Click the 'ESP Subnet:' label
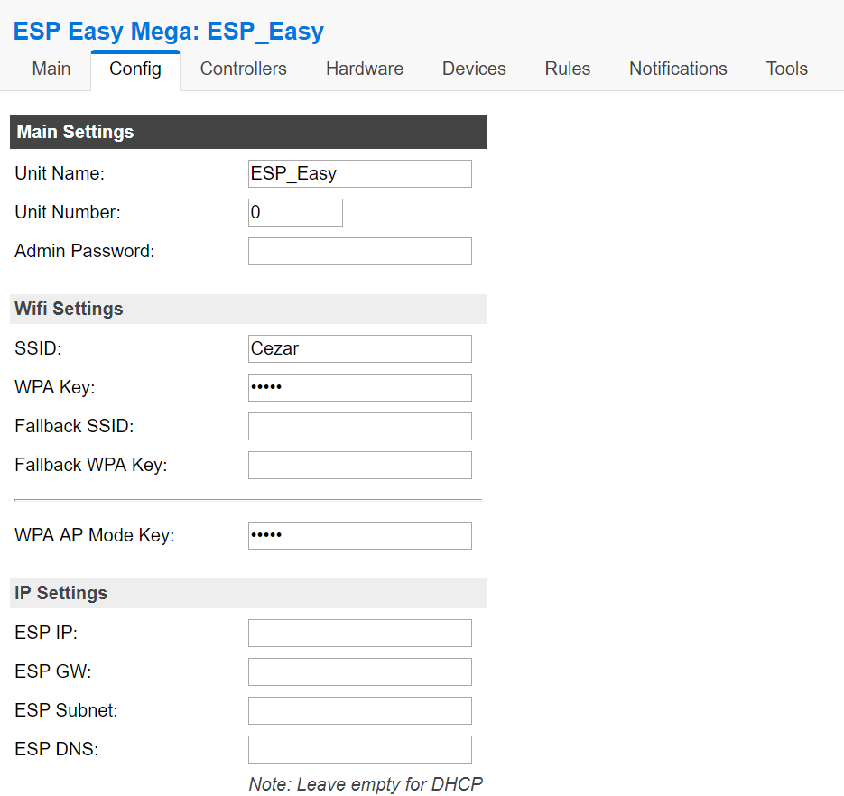Screen dimensions: 844x796 [x=66, y=710]
